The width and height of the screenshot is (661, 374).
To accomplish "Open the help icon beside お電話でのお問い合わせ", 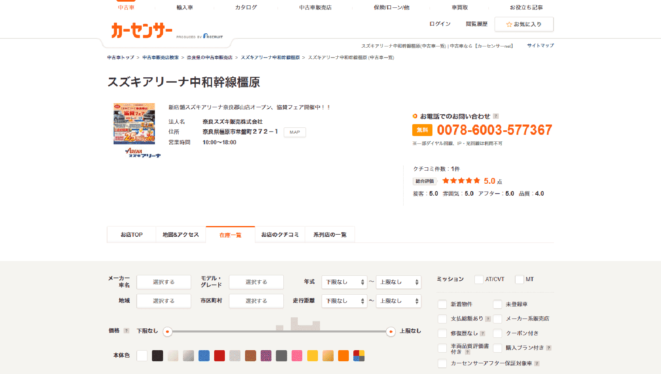I will tap(496, 116).
